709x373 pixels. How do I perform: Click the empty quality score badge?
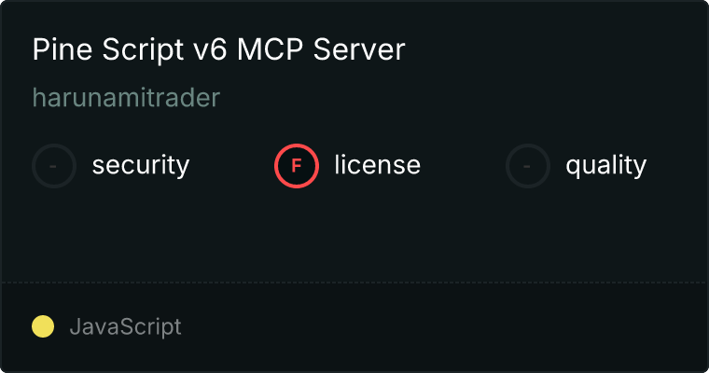(528, 166)
